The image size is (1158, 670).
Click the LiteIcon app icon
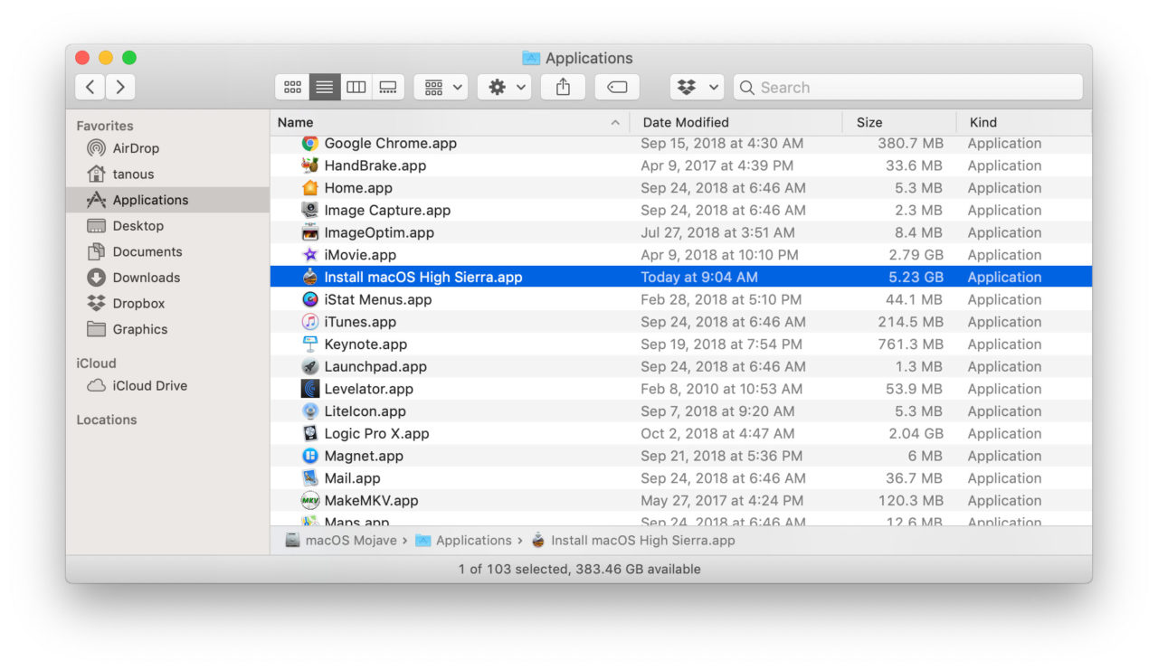click(310, 411)
